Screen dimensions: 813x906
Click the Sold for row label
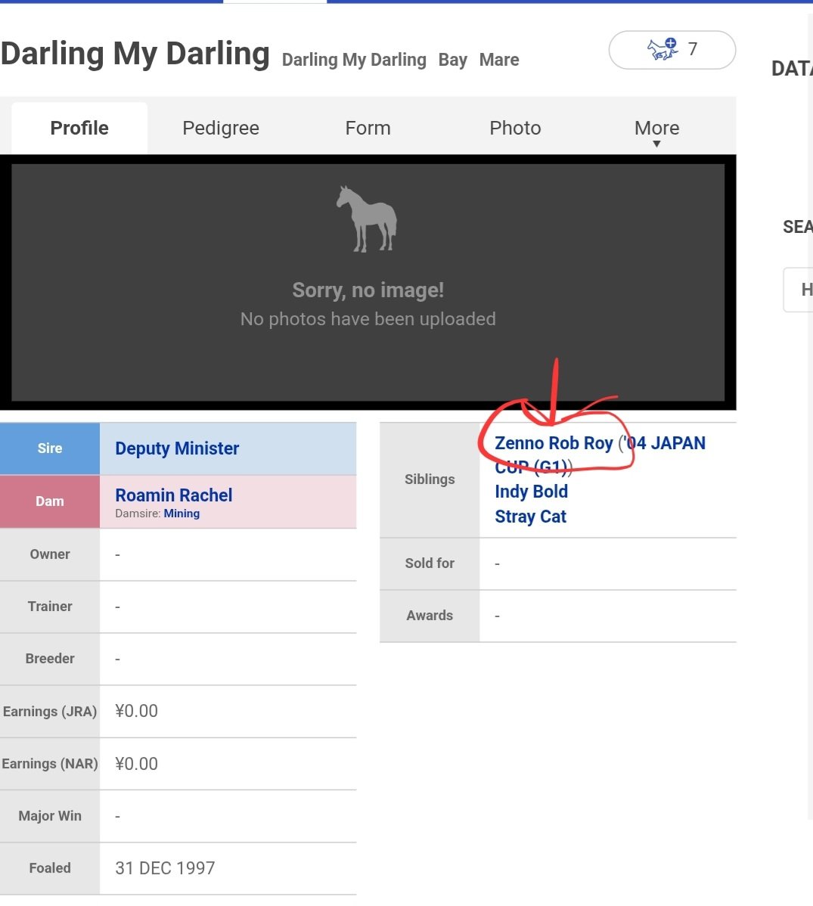(x=430, y=563)
